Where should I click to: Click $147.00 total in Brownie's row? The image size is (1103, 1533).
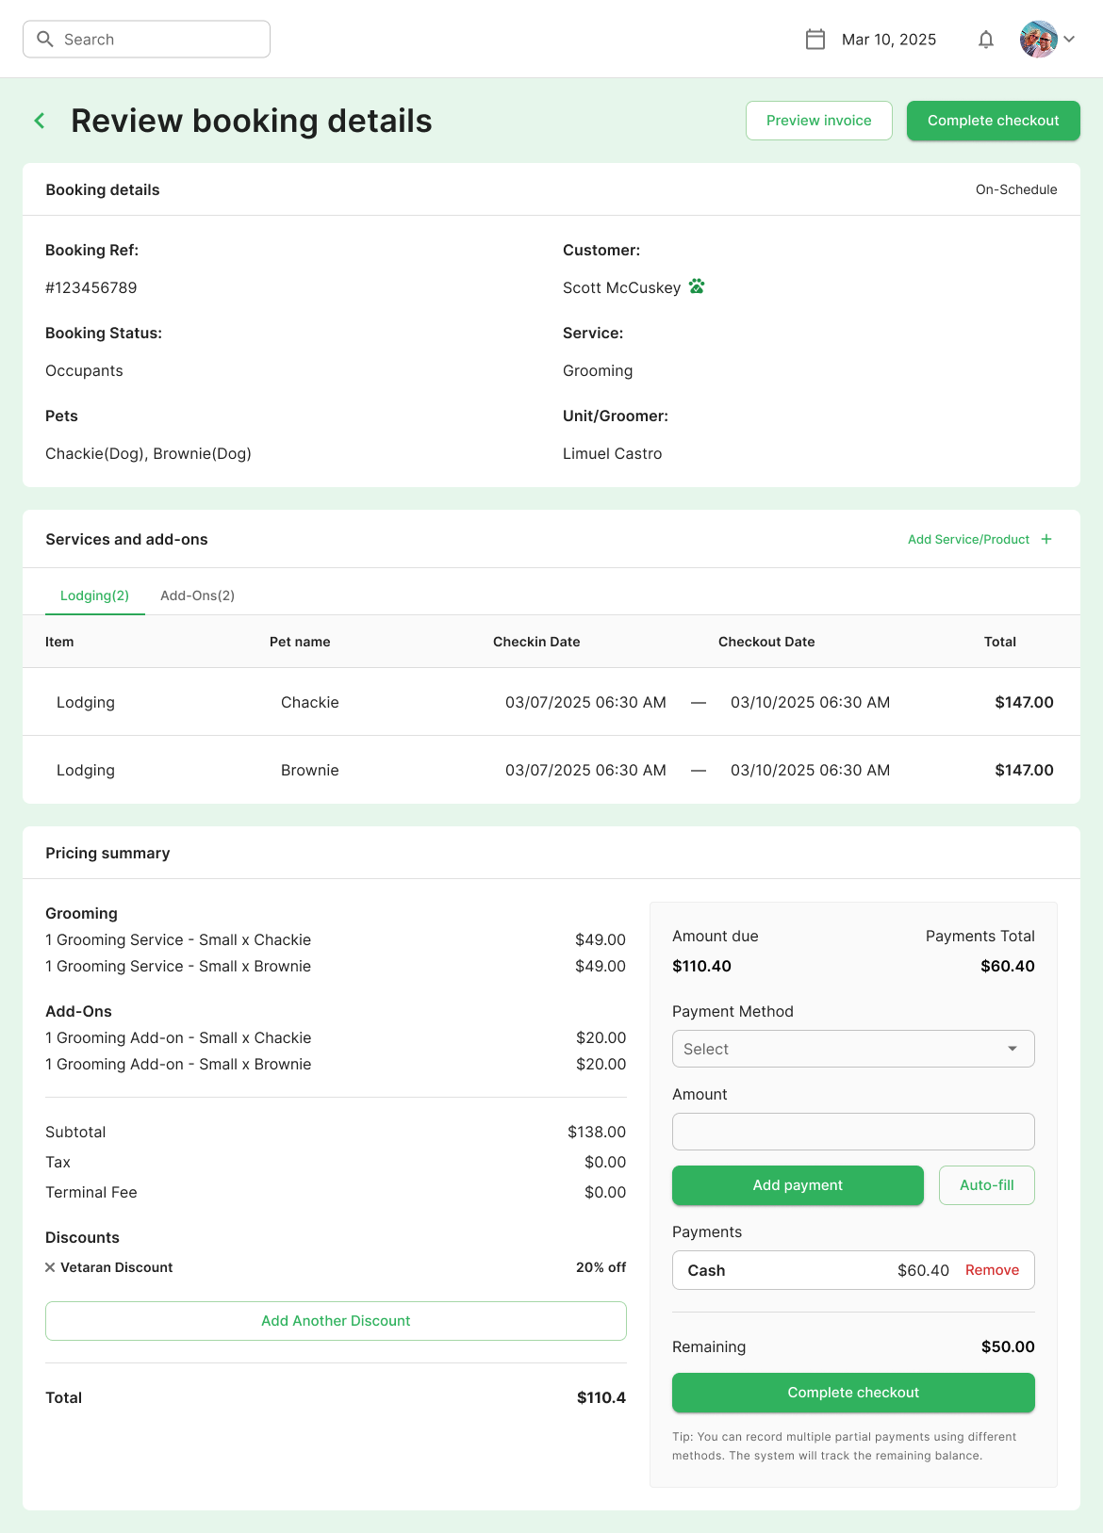pos(1024,770)
